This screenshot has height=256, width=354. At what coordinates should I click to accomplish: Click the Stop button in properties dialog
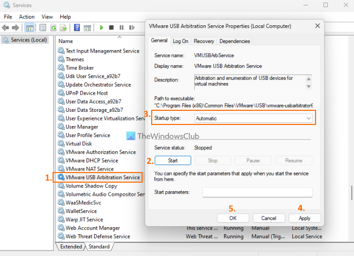click(213, 160)
